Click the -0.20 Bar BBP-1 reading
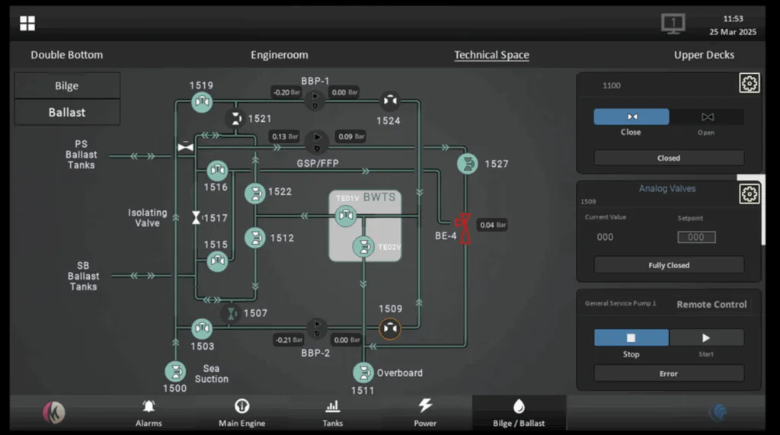This screenshot has width=780, height=435. click(287, 92)
